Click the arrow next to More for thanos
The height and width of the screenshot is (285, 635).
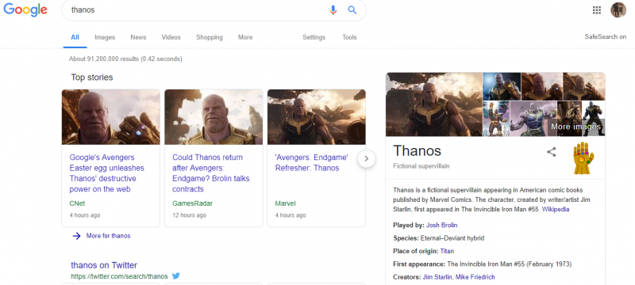[x=76, y=236]
